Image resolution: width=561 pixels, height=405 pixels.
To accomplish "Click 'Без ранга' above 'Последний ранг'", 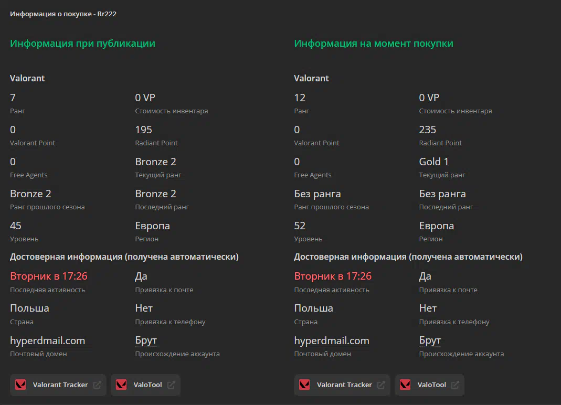I will click(x=442, y=194).
